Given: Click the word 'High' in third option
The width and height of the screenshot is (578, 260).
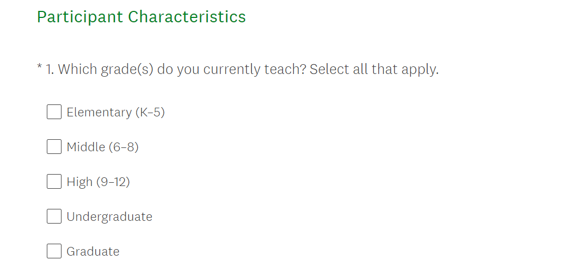Looking at the screenshot, I should 79,182.
